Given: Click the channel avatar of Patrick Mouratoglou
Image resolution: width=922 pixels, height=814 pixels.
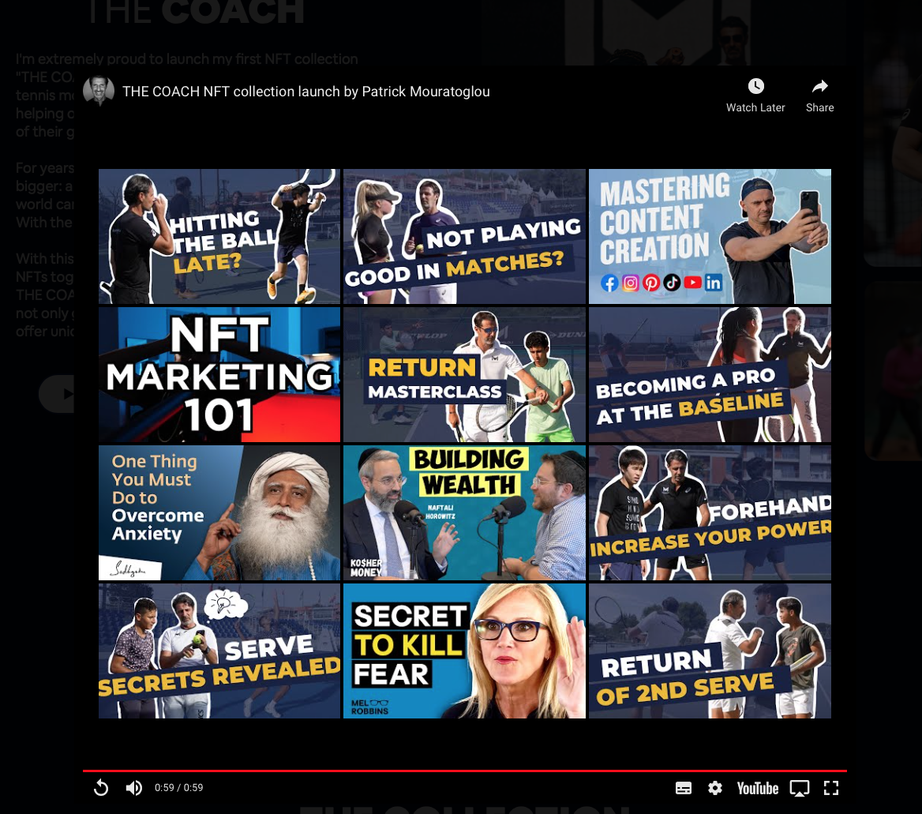Looking at the screenshot, I should pyautogui.click(x=99, y=92).
